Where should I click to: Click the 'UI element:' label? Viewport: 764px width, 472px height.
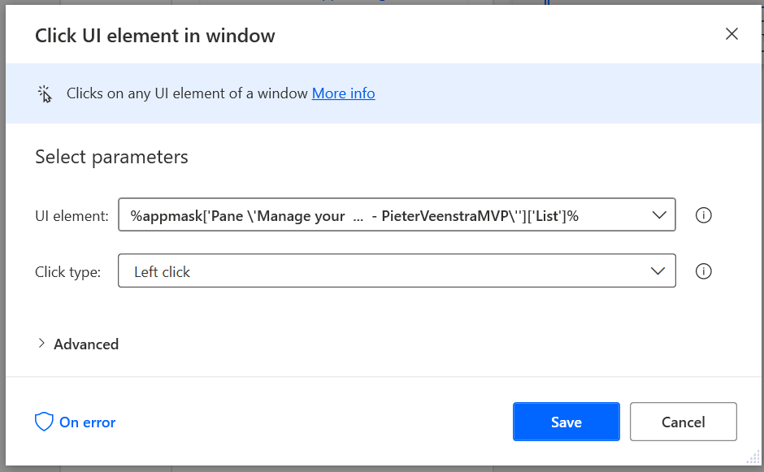(72, 216)
